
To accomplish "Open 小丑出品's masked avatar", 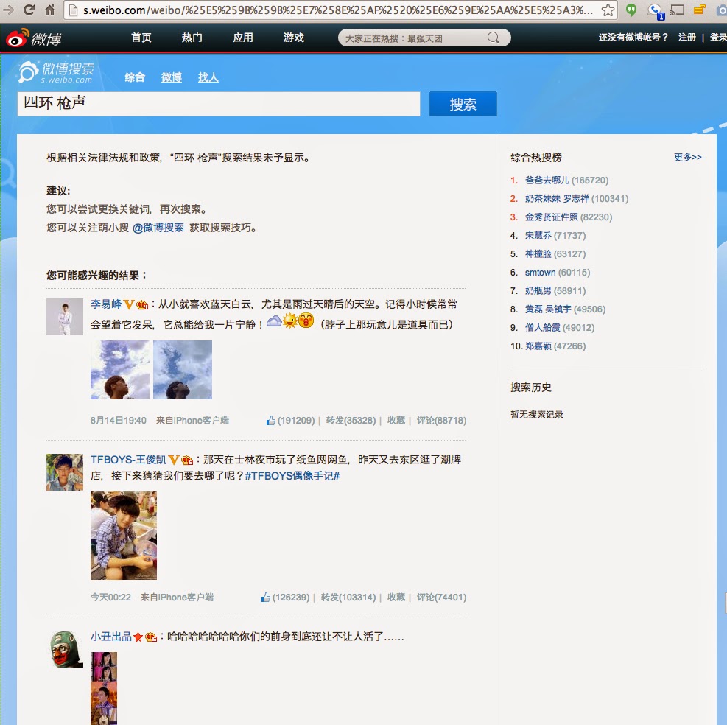I will pyautogui.click(x=66, y=649).
